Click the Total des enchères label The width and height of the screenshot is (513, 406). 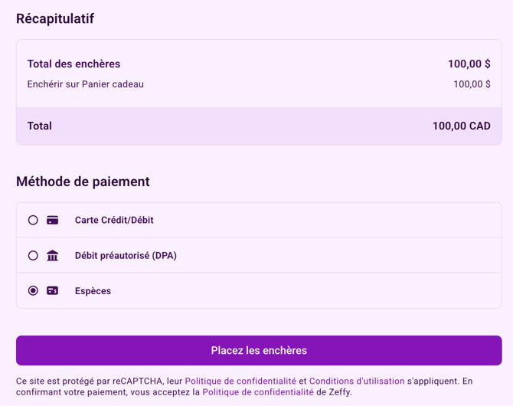pyautogui.click(x=74, y=64)
